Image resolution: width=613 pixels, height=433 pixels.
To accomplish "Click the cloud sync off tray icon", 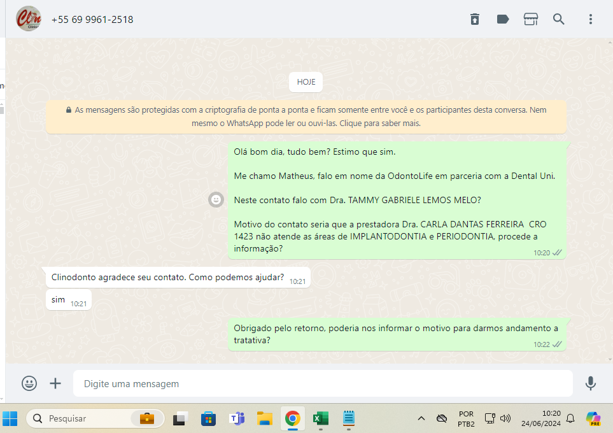I will pos(442,418).
